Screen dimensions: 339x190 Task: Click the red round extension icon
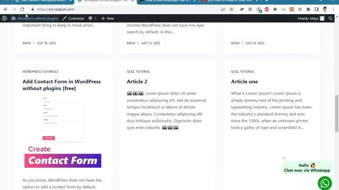click(267, 9)
